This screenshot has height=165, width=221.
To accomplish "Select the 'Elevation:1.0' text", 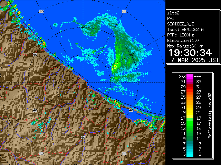I will click(183, 41).
